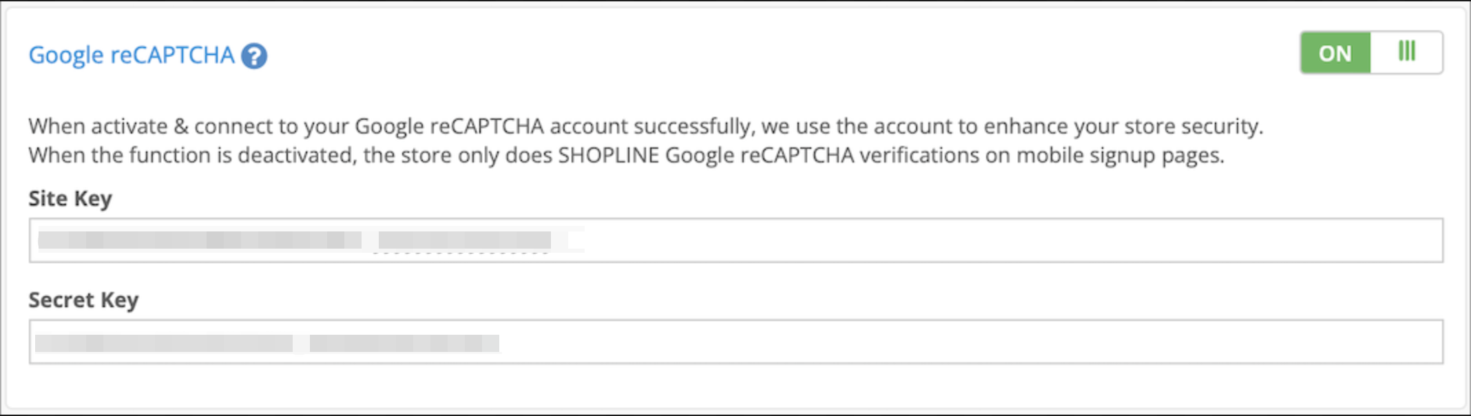This screenshot has height=416, width=1471.
Task: Open the Google reCAPTCHA heading link
Action: 131,55
